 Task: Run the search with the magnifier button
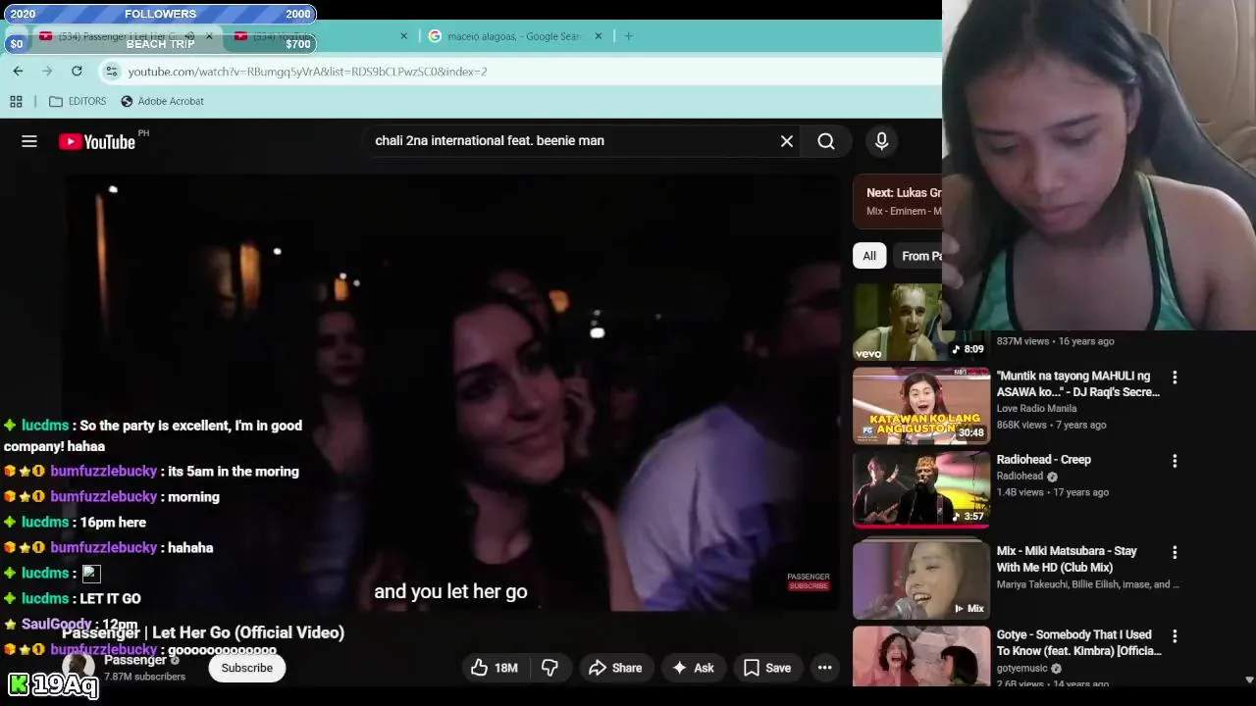tap(826, 141)
